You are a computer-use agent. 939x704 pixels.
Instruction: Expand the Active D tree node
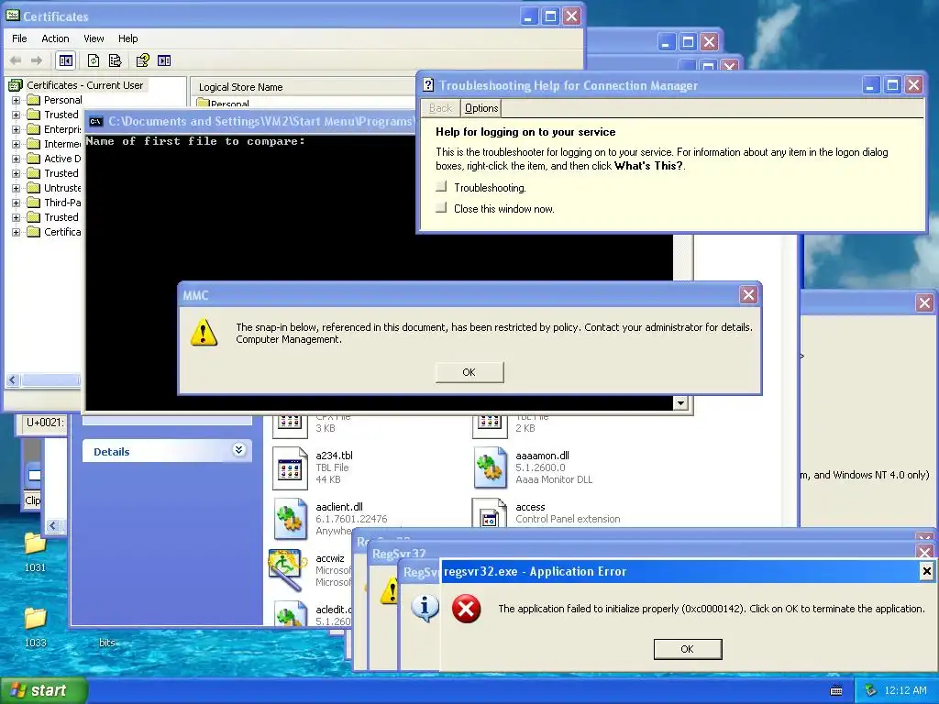click(17, 159)
